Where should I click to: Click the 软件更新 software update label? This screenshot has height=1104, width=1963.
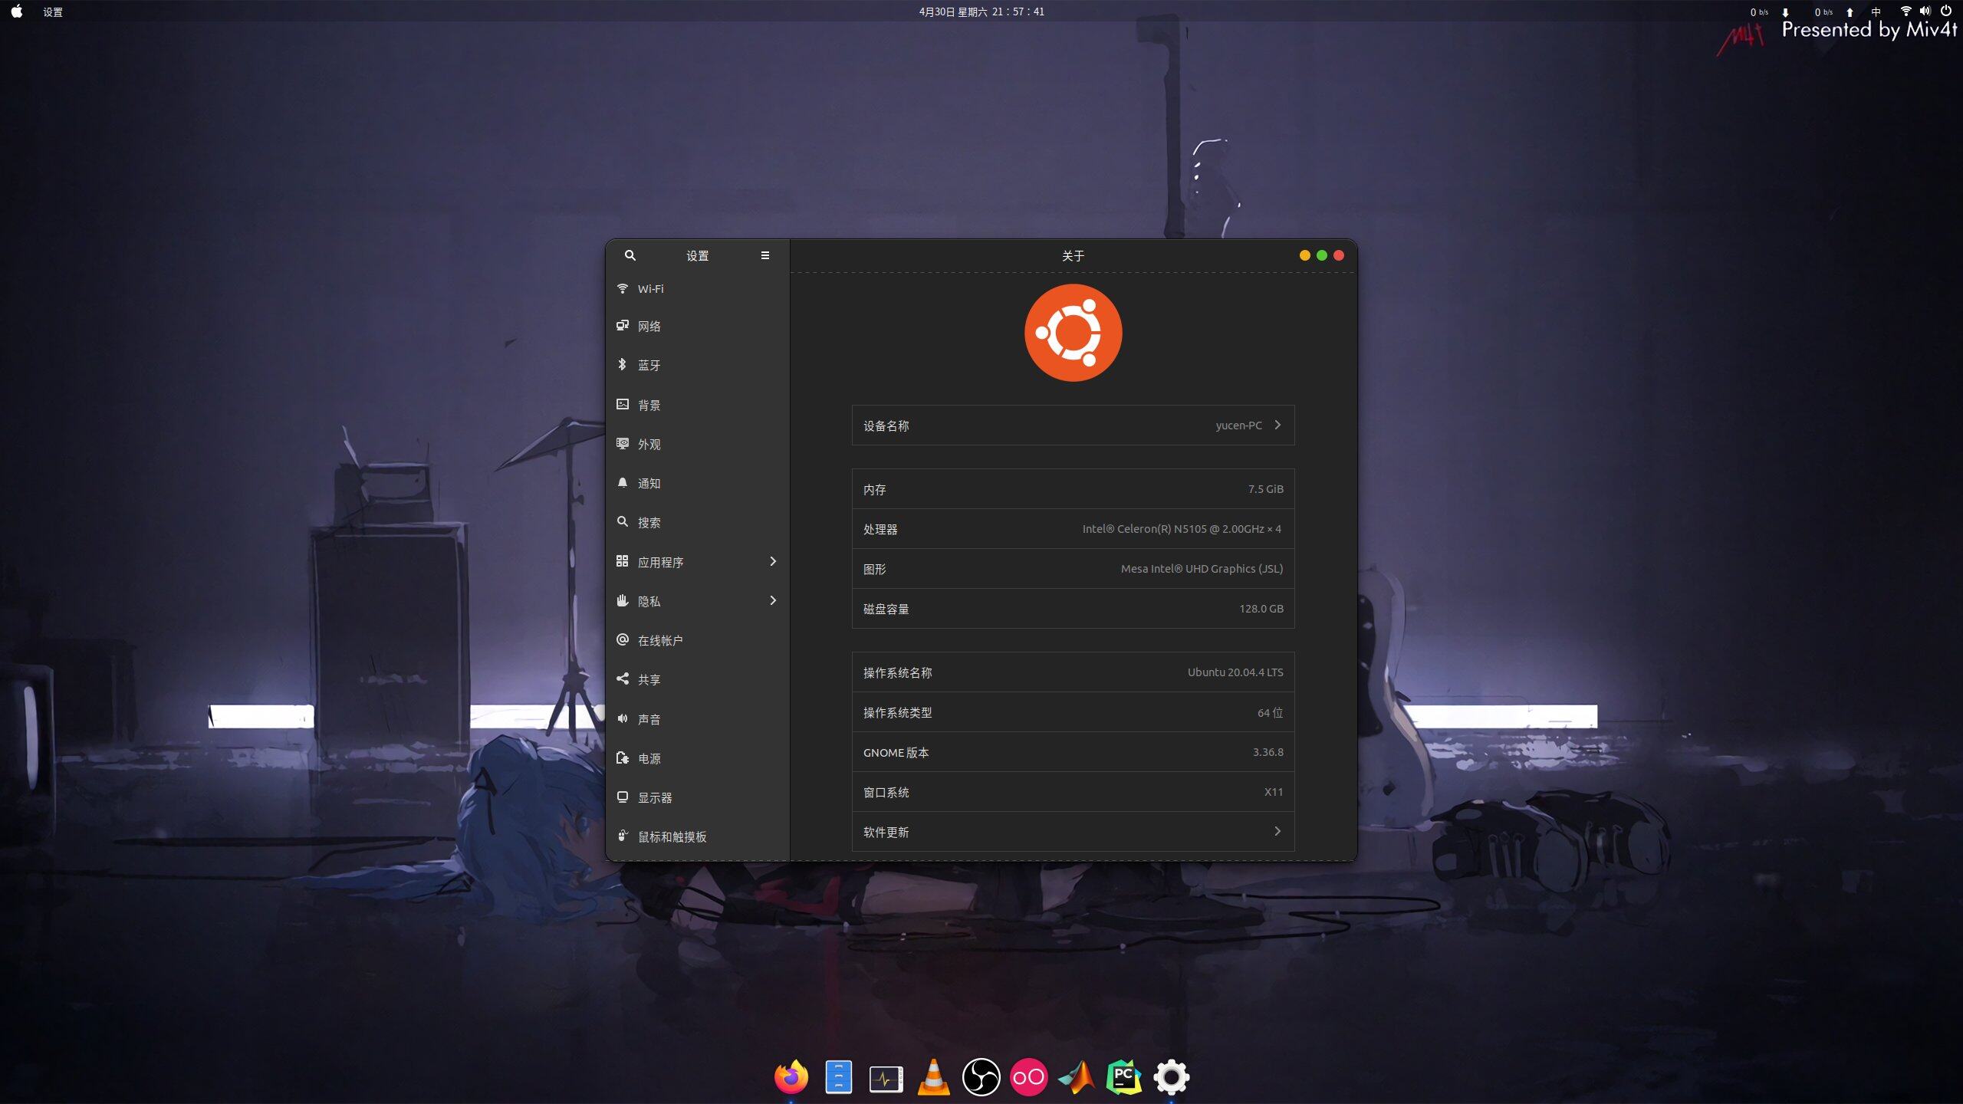886,833
